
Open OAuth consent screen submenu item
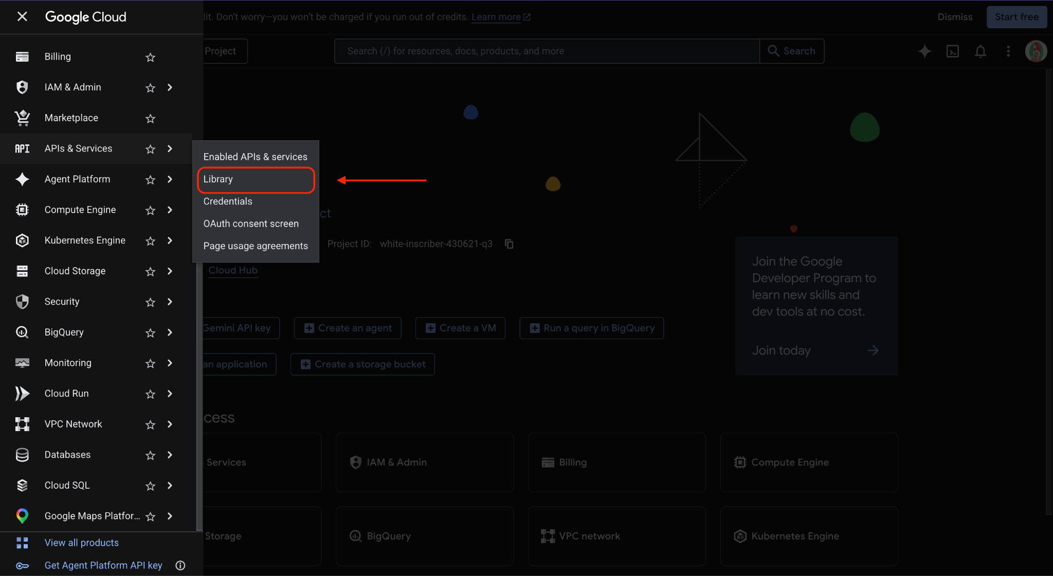point(256,224)
